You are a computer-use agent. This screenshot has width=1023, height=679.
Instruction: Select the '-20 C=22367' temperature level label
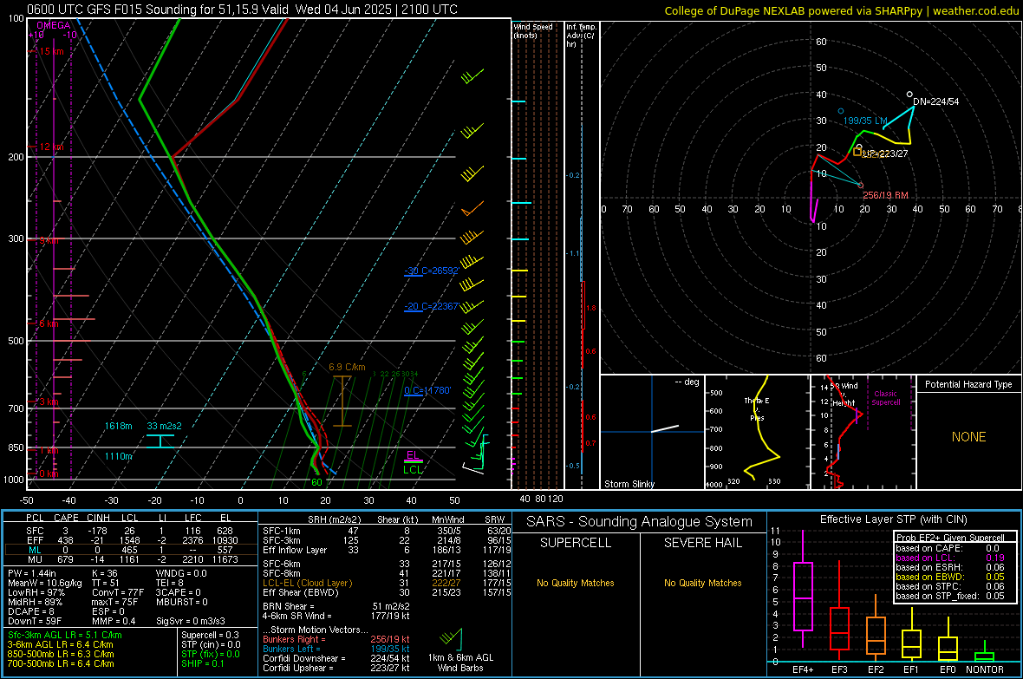tap(431, 306)
